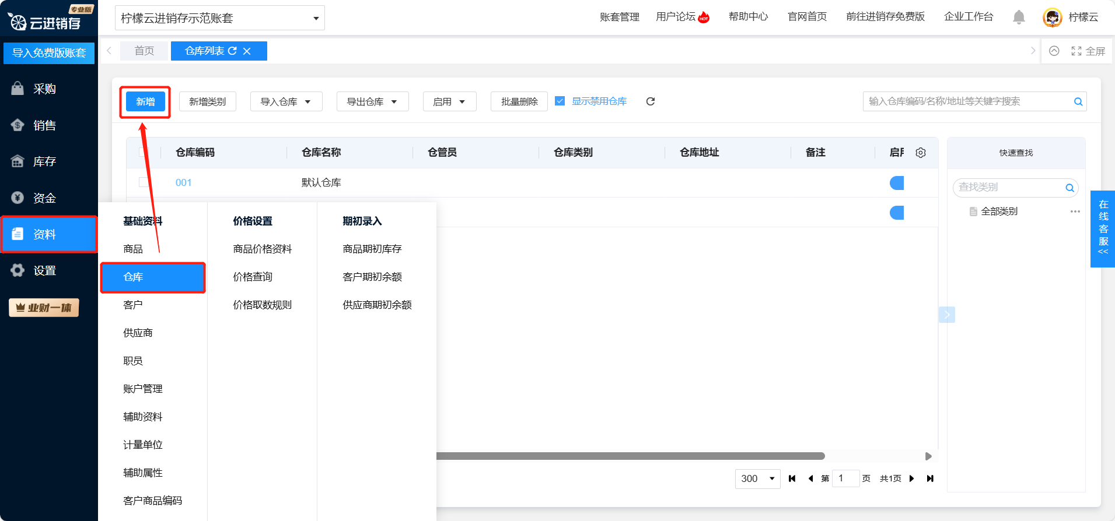Open 商品期初库存 menu item
Screen dimensions: 1115x521
click(x=372, y=249)
